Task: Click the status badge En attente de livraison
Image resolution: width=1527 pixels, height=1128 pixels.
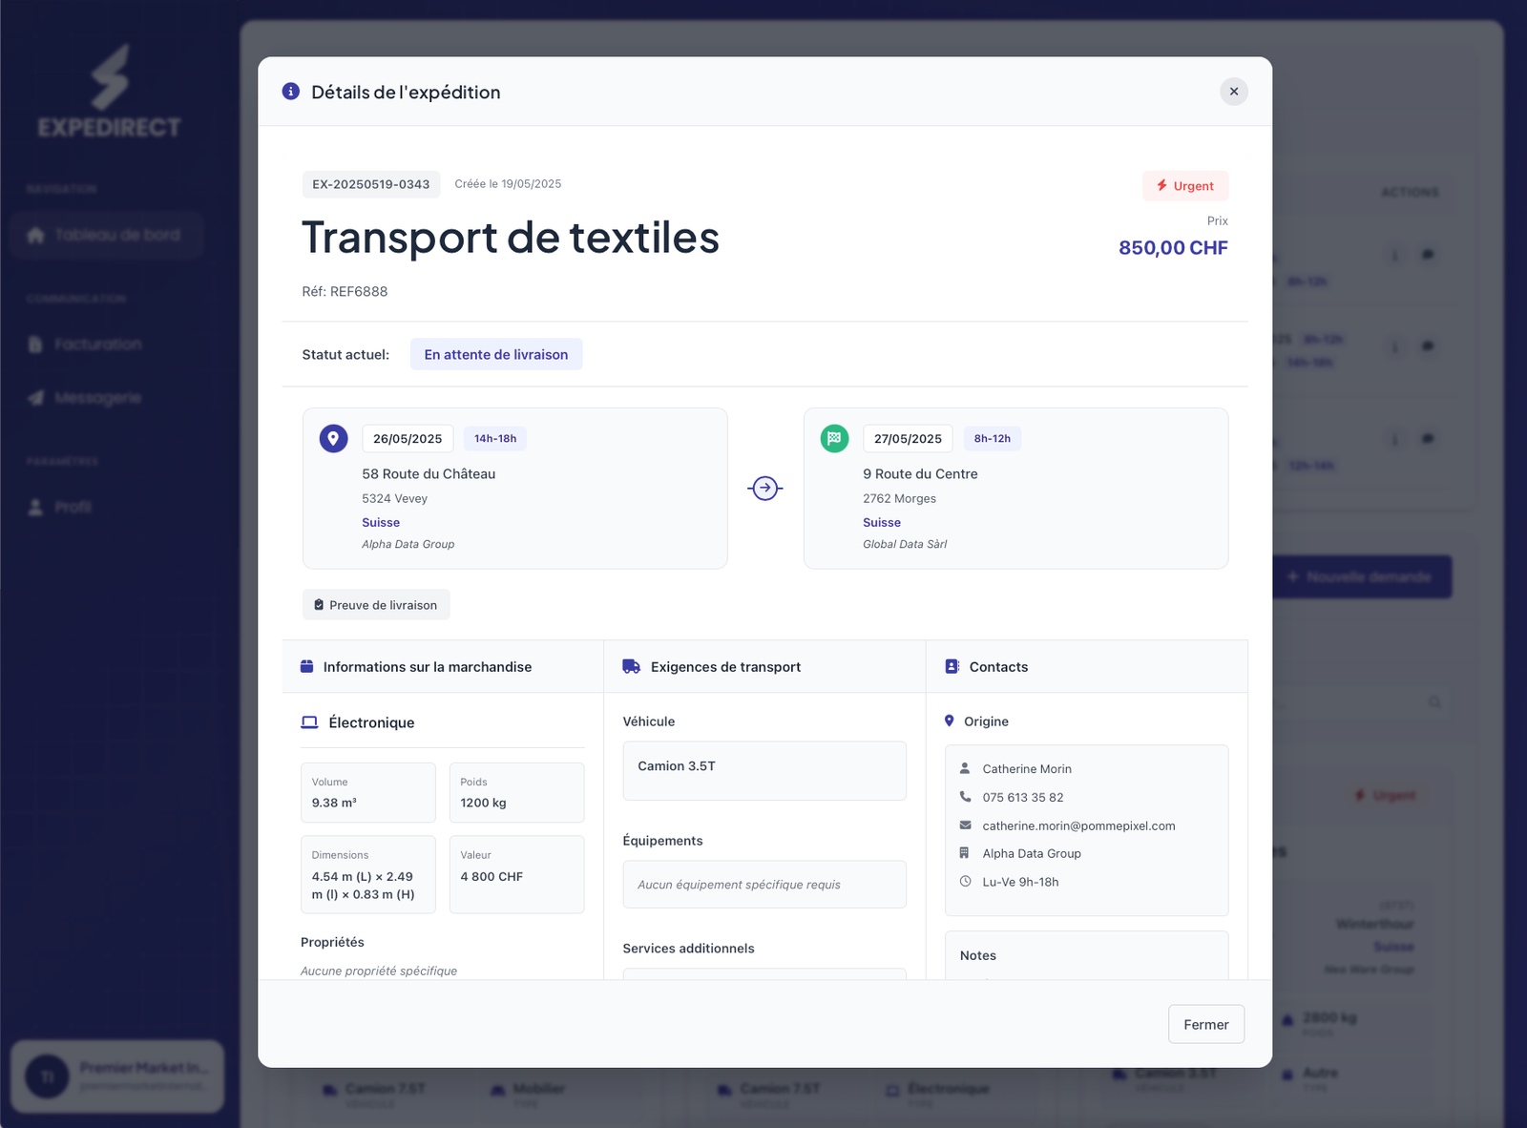Action: [496, 354]
